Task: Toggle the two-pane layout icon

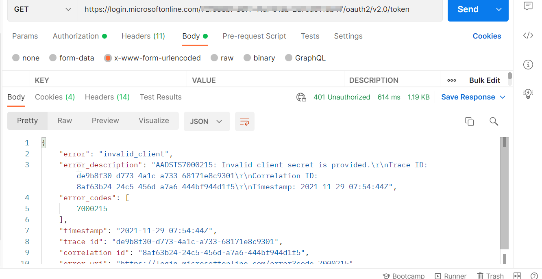Action: pyautogui.click(x=517, y=276)
